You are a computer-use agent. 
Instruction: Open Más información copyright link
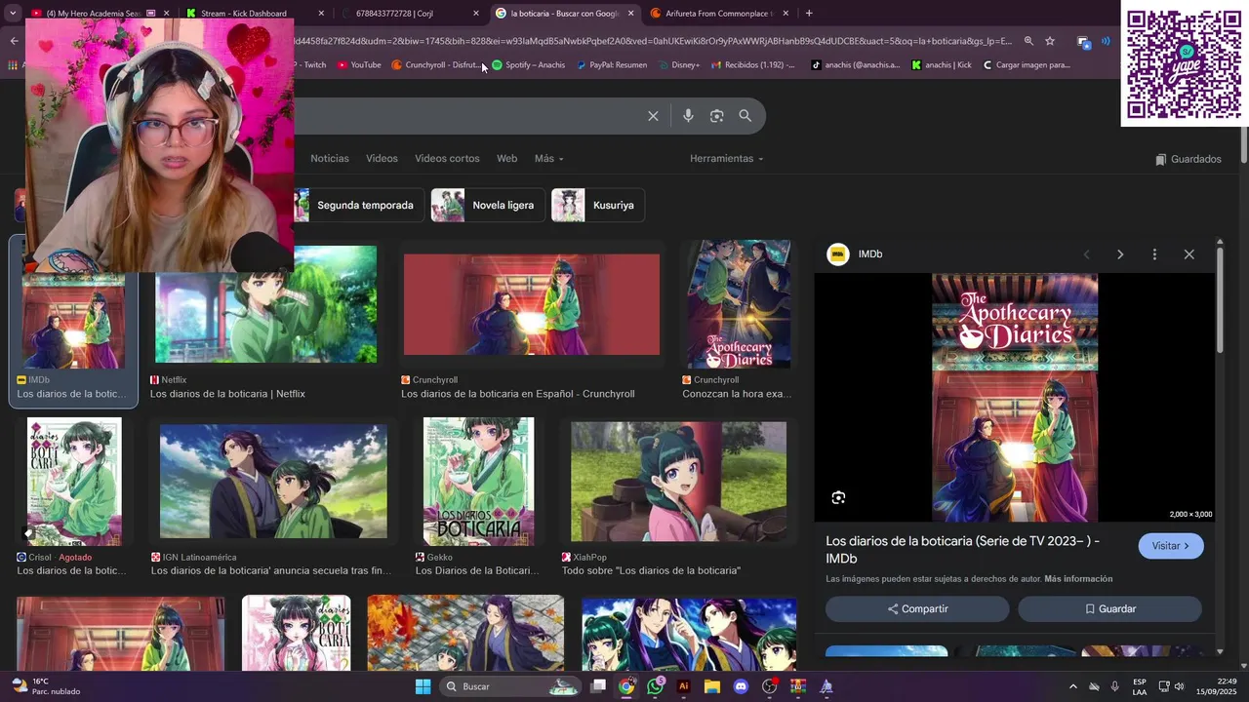(x=1078, y=579)
